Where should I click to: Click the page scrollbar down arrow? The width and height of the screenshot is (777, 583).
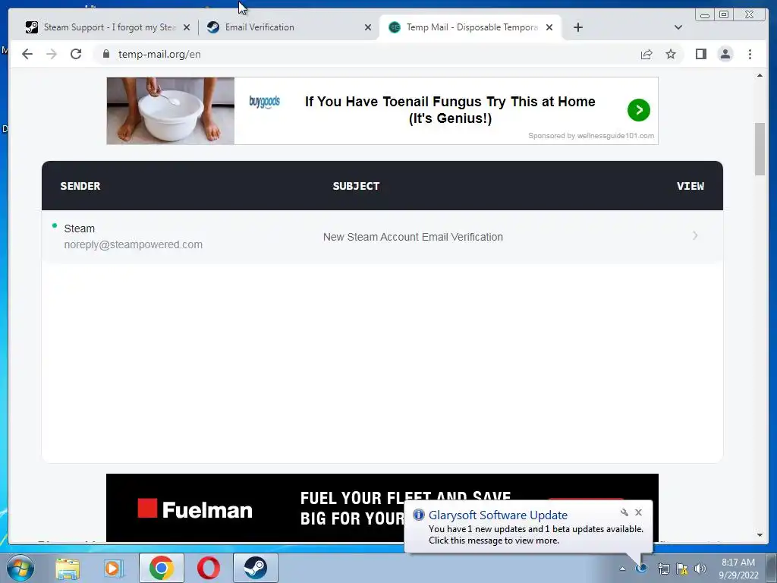pyautogui.click(x=760, y=535)
